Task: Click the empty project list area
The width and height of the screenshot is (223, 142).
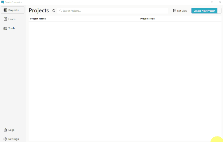Action: (125, 78)
